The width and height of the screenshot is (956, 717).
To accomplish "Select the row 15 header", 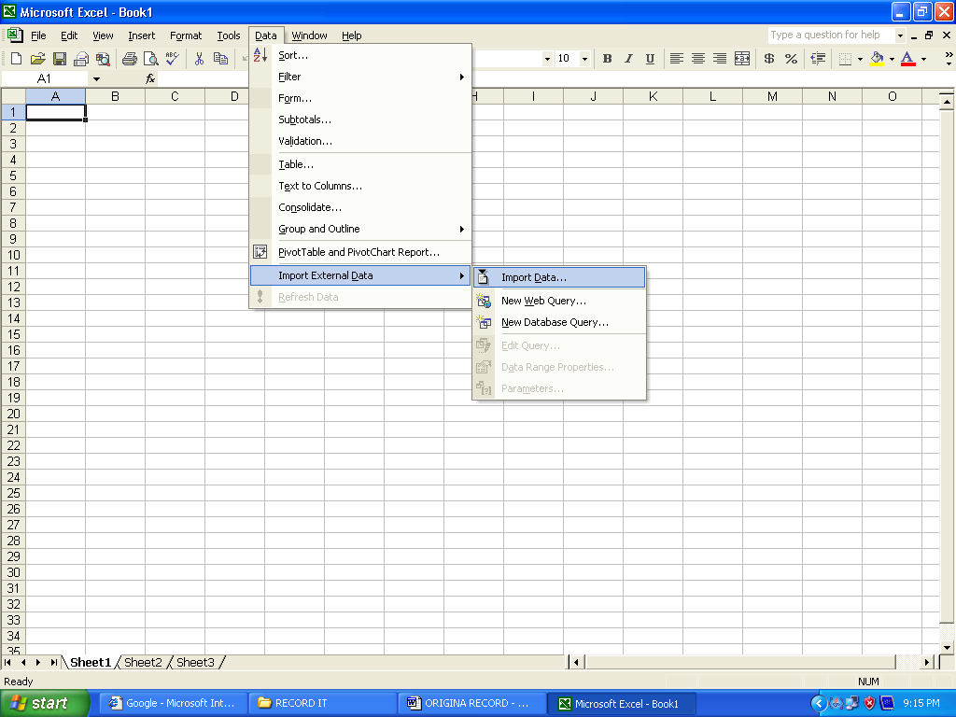I will [13, 334].
